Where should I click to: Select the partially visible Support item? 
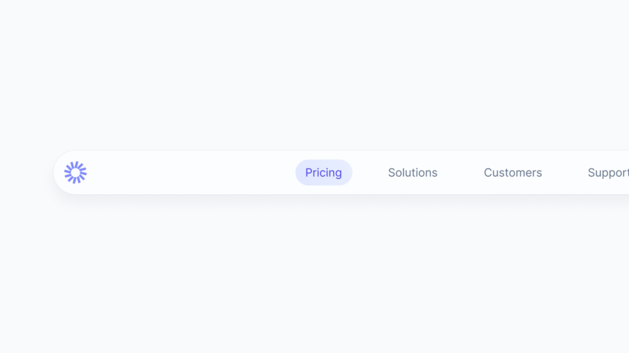[x=608, y=172]
